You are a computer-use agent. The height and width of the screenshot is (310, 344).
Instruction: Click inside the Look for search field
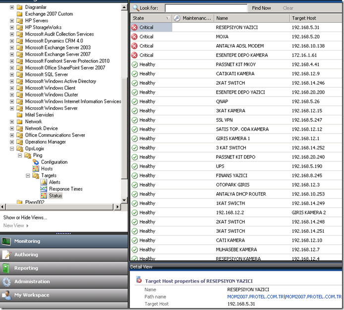click(206, 8)
